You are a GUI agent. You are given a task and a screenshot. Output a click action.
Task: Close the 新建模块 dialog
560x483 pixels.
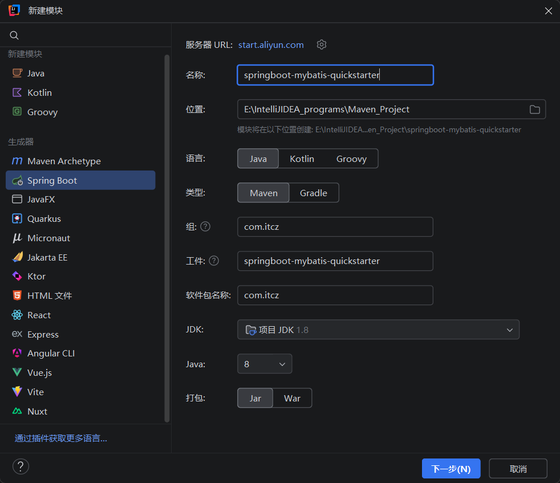coord(549,11)
